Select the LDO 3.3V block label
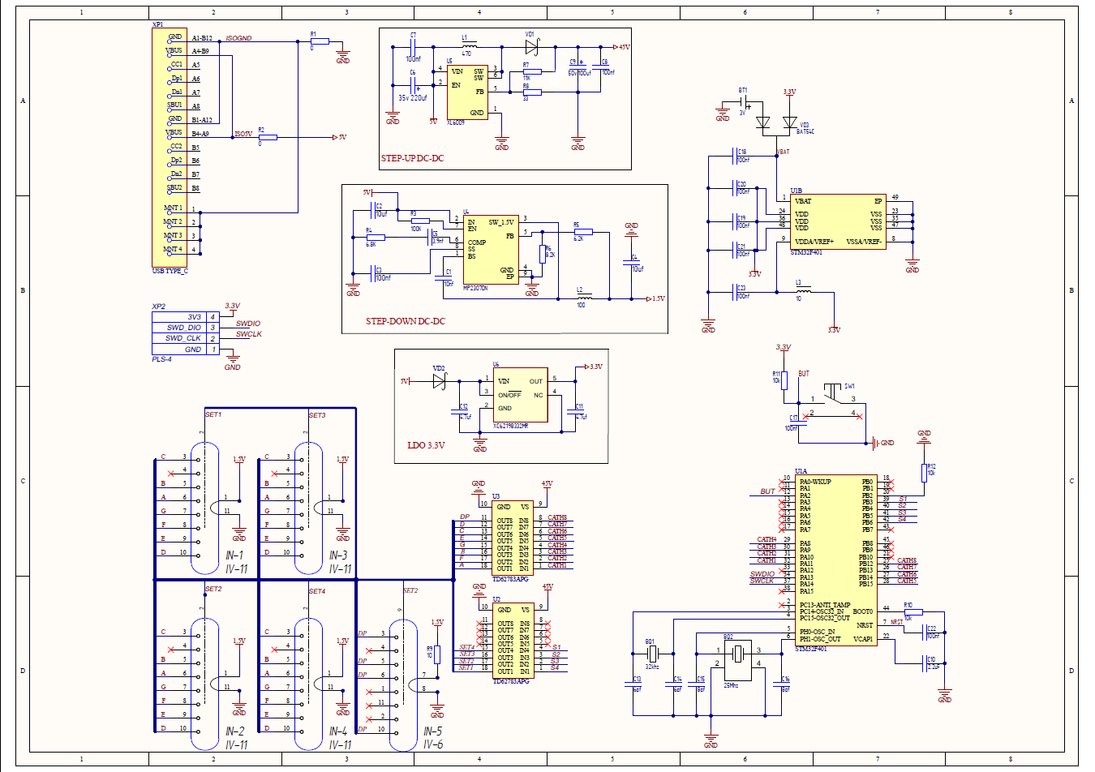The width and height of the screenshot is (1095, 772). pos(426,445)
